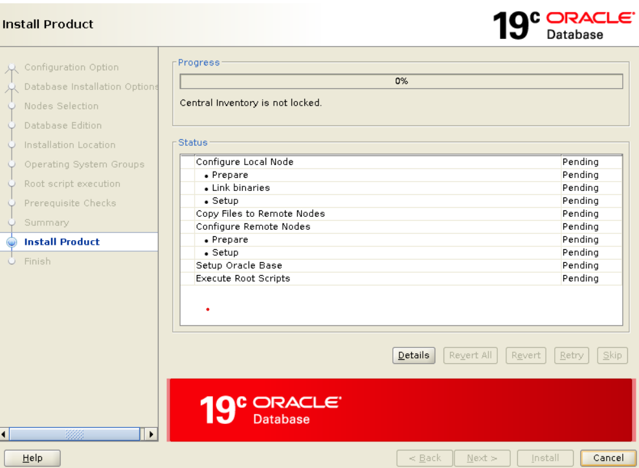The image size is (639, 468).
Task: Click Pending status of Execute Root Scripts
Action: (x=580, y=278)
